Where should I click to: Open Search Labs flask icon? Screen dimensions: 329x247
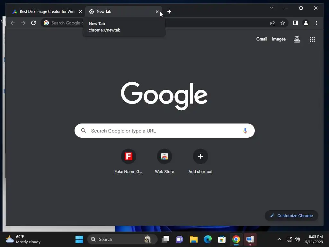[297, 39]
